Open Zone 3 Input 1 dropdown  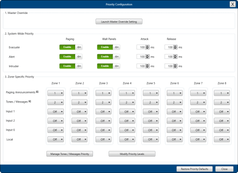tap(103, 112)
